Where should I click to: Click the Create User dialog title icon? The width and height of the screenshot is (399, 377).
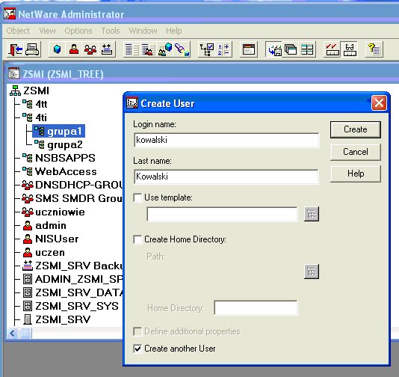[132, 103]
